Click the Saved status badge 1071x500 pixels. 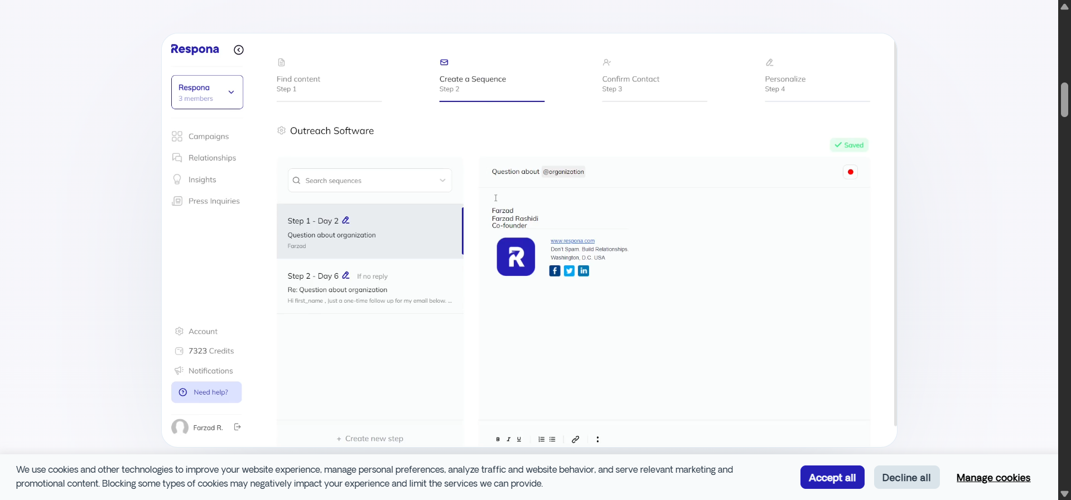849,145
